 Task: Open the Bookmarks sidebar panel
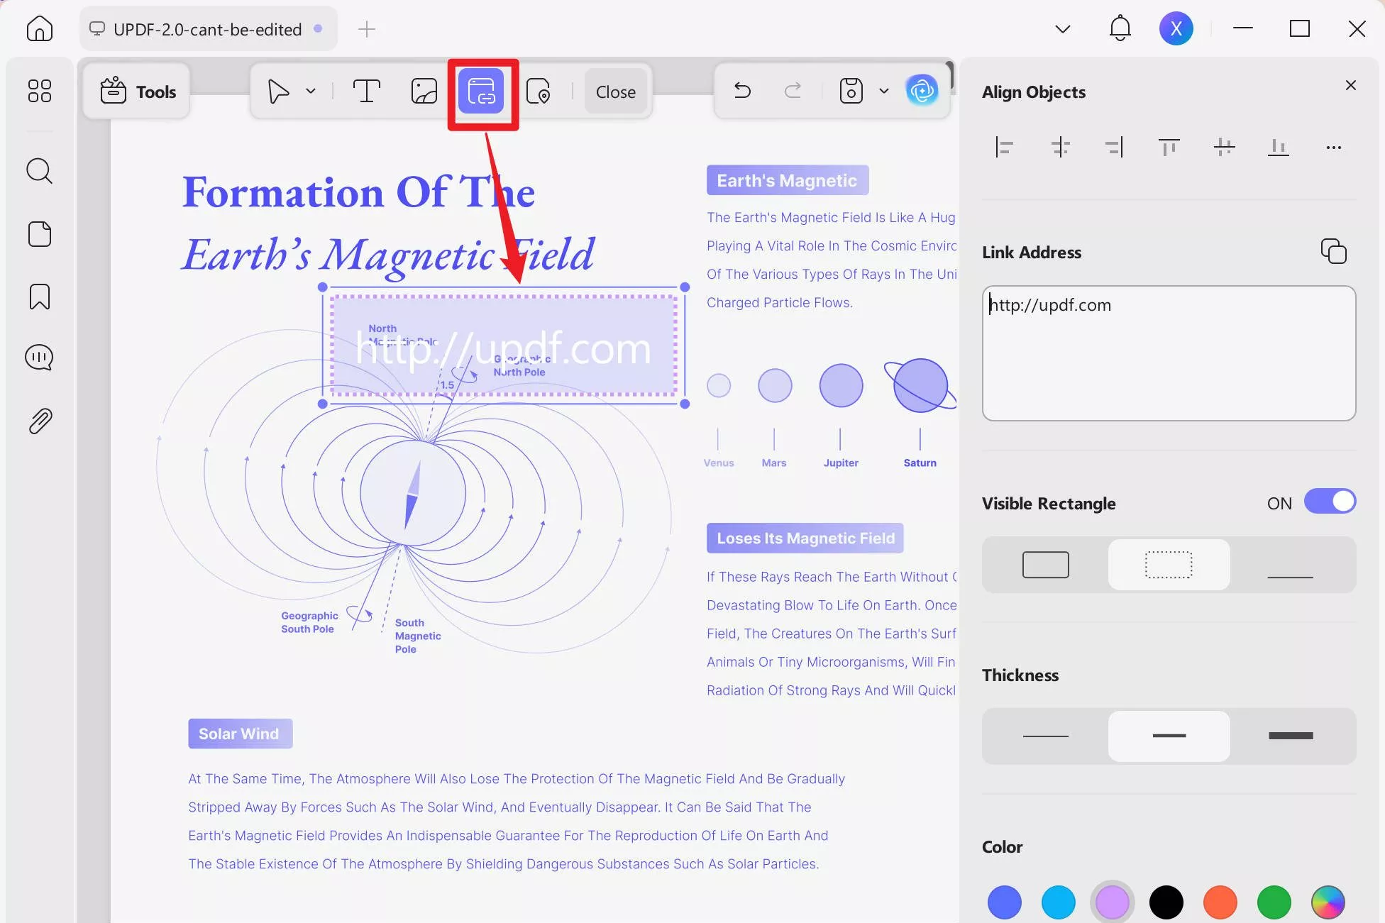[x=40, y=297]
